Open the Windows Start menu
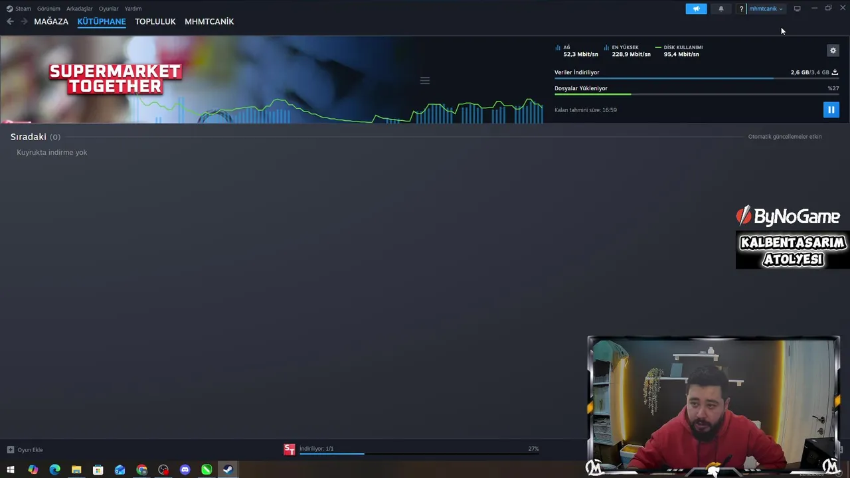This screenshot has height=478, width=850. coord(11,470)
